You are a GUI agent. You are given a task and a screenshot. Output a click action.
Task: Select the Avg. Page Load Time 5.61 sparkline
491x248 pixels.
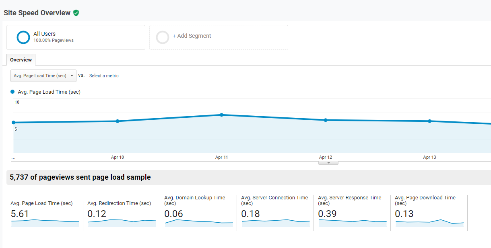tap(45, 223)
